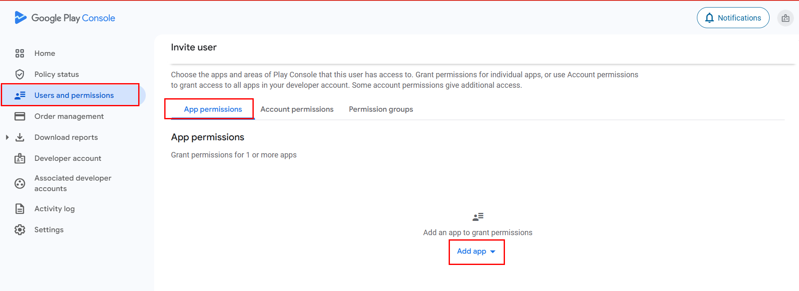
Task: Switch to the Permission groups tab
Action: click(x=381, y=109)
